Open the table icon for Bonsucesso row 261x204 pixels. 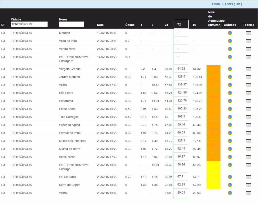[248, 157]
